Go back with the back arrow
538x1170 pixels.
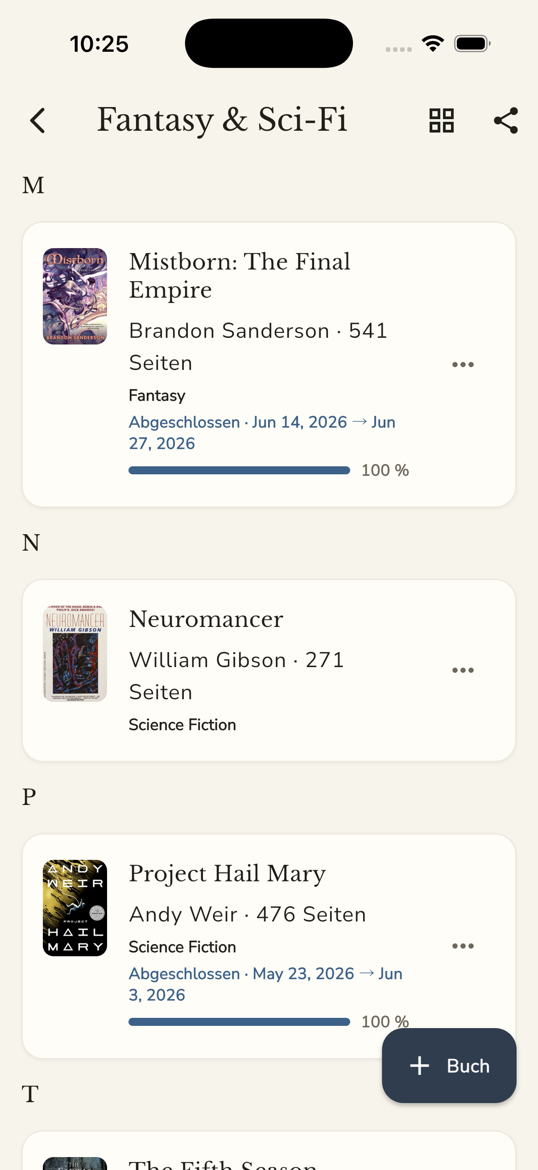(37, 120)
